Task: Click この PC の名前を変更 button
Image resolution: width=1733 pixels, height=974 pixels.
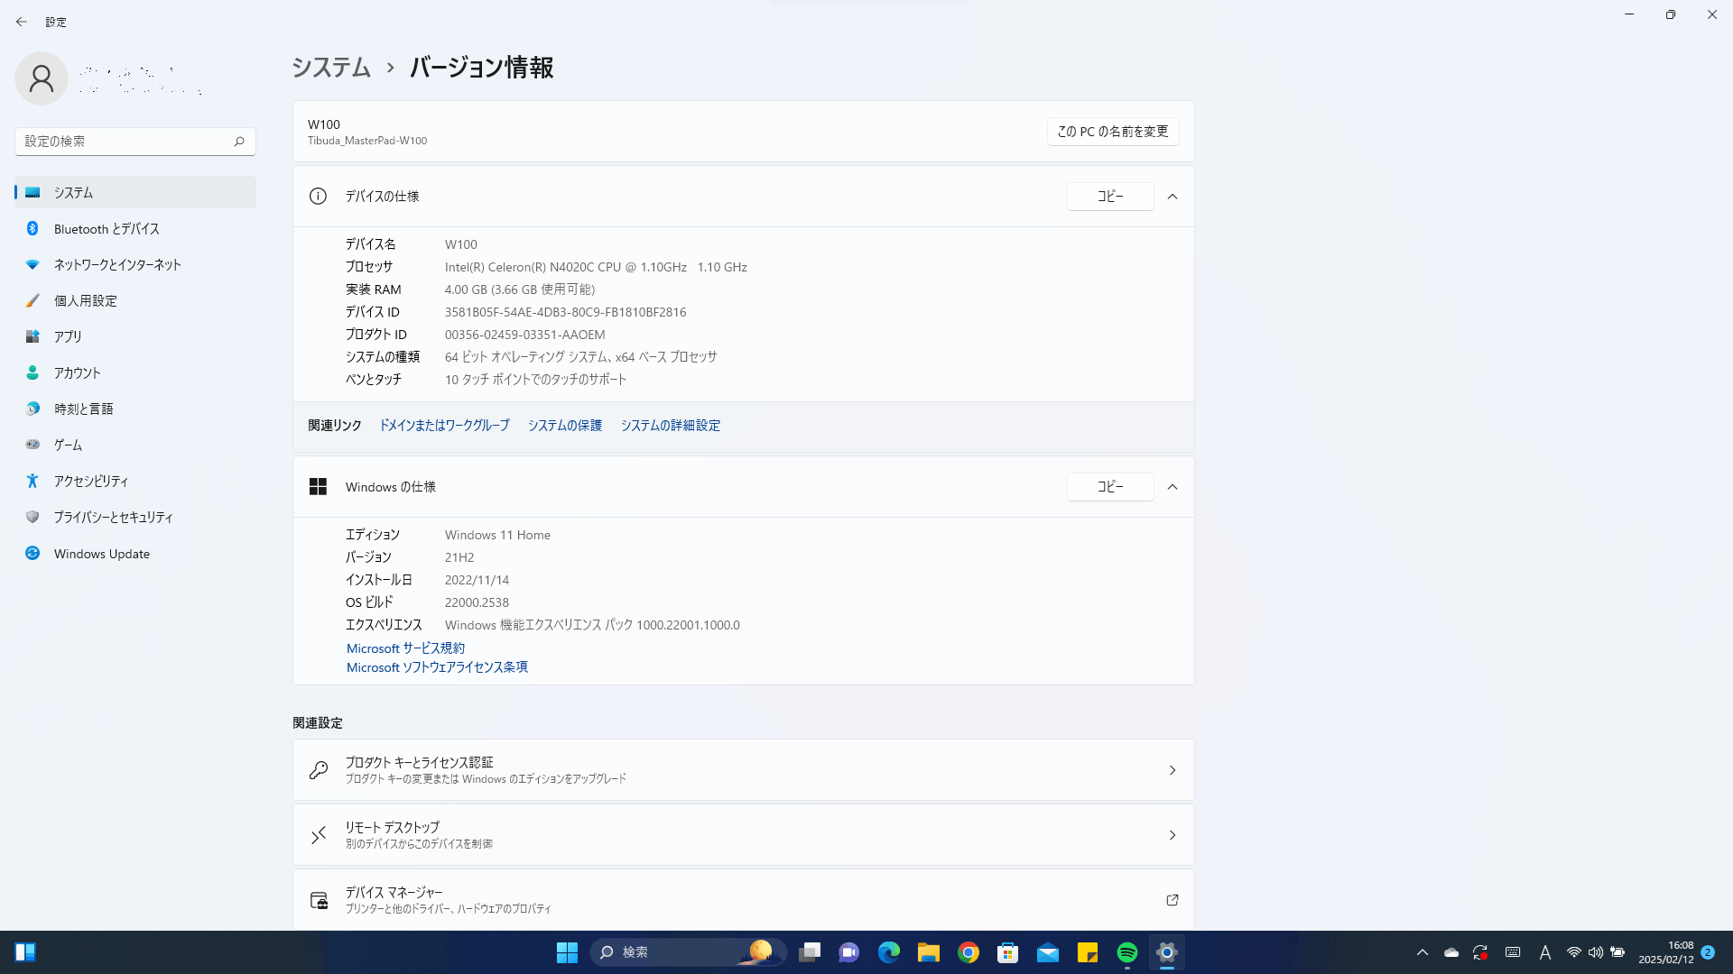Action: pos(1112,132)
